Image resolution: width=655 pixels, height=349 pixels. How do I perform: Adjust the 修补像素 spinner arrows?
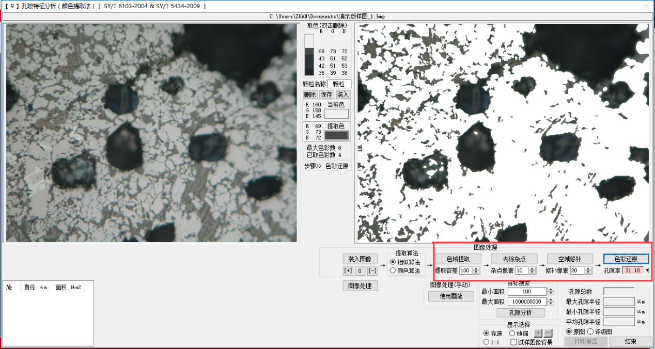click(x=588, y=271)
